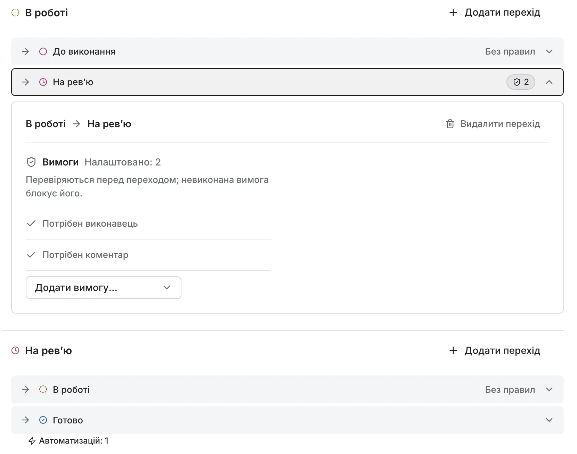Click the "Готово" status name
Viewport: 577px width, 454px height.
[x=68, y=420]
